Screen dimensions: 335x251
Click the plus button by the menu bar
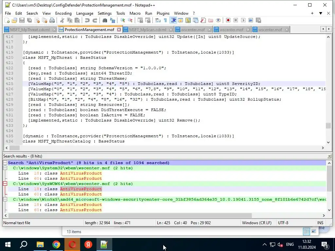[x=312, y=13]
